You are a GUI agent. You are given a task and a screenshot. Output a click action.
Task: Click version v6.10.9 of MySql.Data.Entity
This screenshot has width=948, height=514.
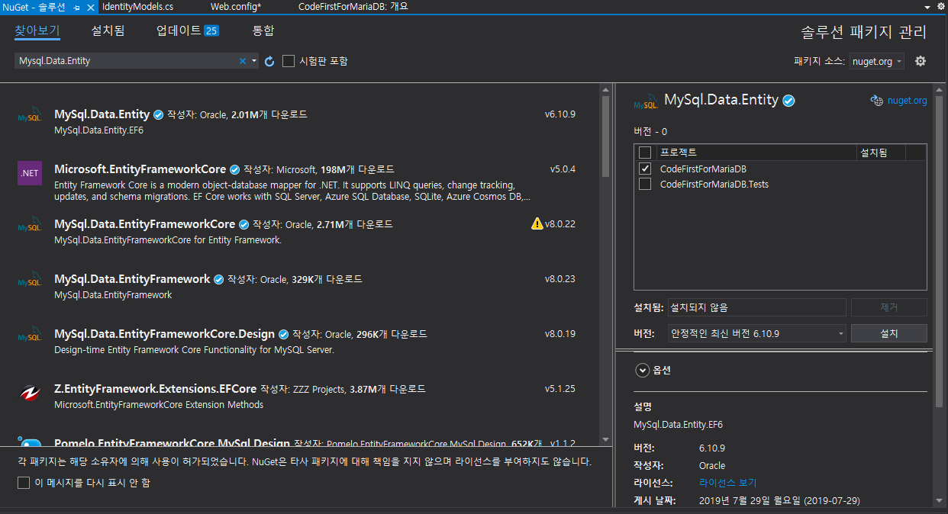559,114
